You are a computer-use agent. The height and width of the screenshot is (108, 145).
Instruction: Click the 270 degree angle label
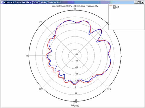pyautogui.click(x=75, y=103)
